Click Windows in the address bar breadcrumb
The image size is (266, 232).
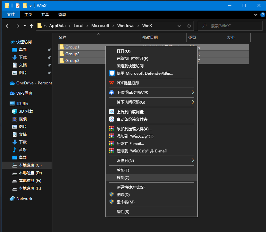coord(126,25)
